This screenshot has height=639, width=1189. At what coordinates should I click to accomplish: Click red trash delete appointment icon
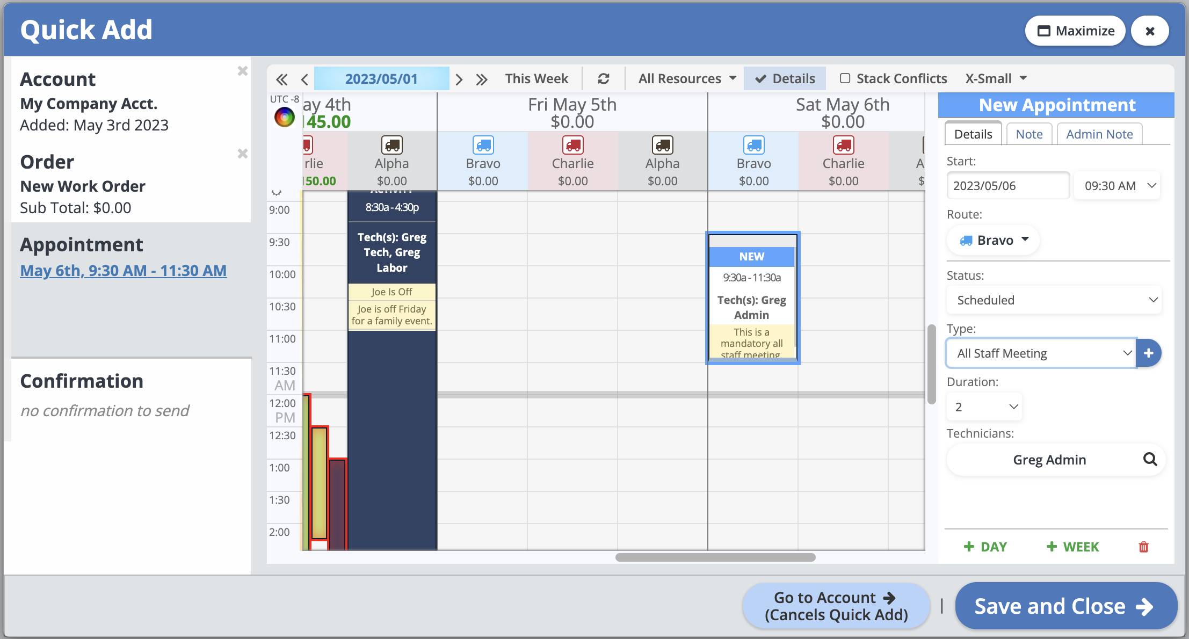1143,547
